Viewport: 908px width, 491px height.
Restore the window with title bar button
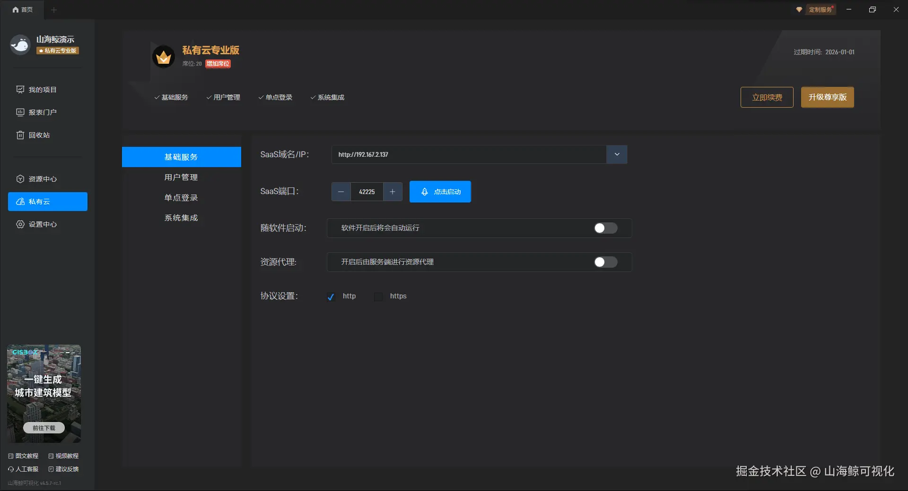click(873, 9)
